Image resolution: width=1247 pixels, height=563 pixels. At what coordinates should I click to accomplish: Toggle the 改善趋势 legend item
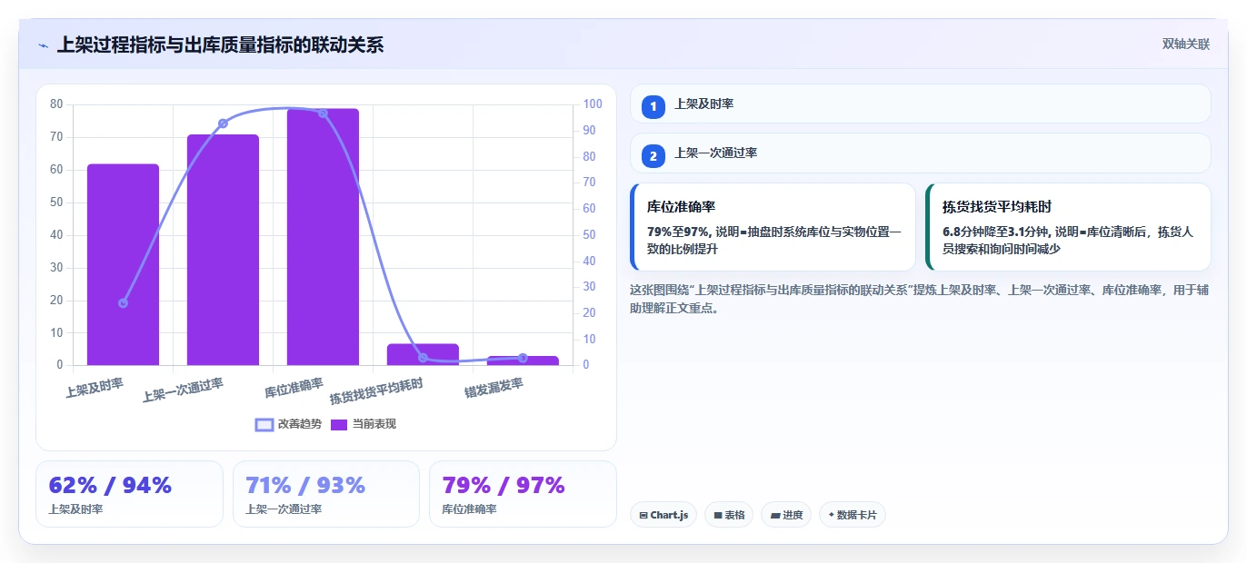pyautogui.click(x=289, y=424)
